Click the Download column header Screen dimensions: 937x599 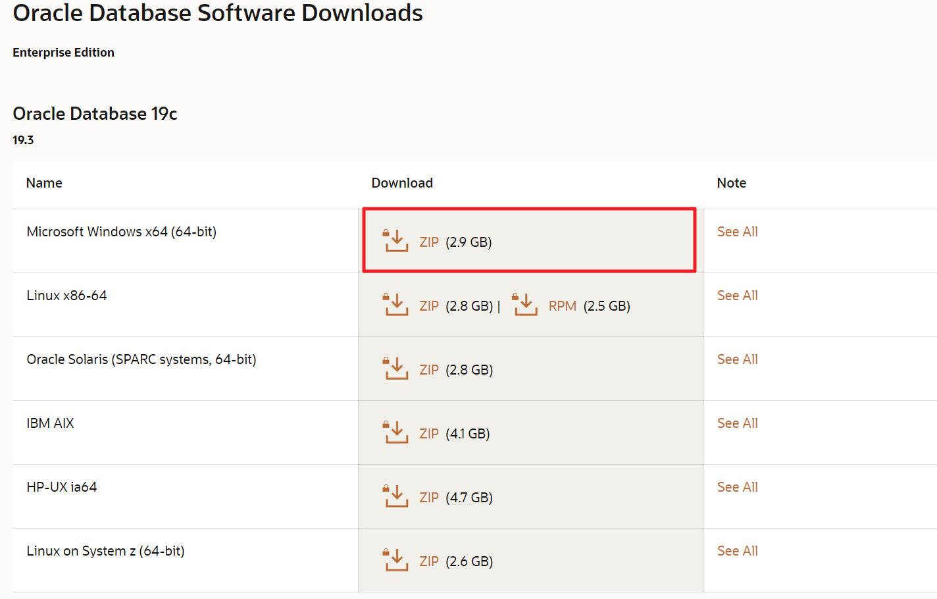click(402, 183)
